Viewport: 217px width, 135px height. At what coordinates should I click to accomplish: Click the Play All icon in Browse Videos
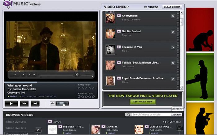50,121
